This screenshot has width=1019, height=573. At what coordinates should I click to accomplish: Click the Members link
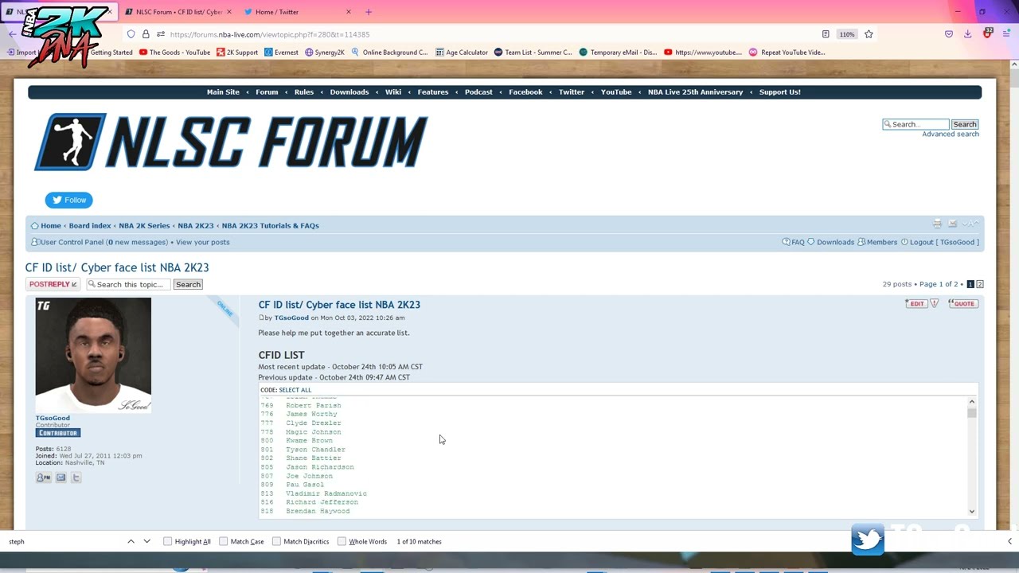click(x=877, y=242)
